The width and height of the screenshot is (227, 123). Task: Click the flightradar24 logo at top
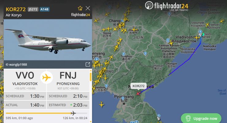167,6
